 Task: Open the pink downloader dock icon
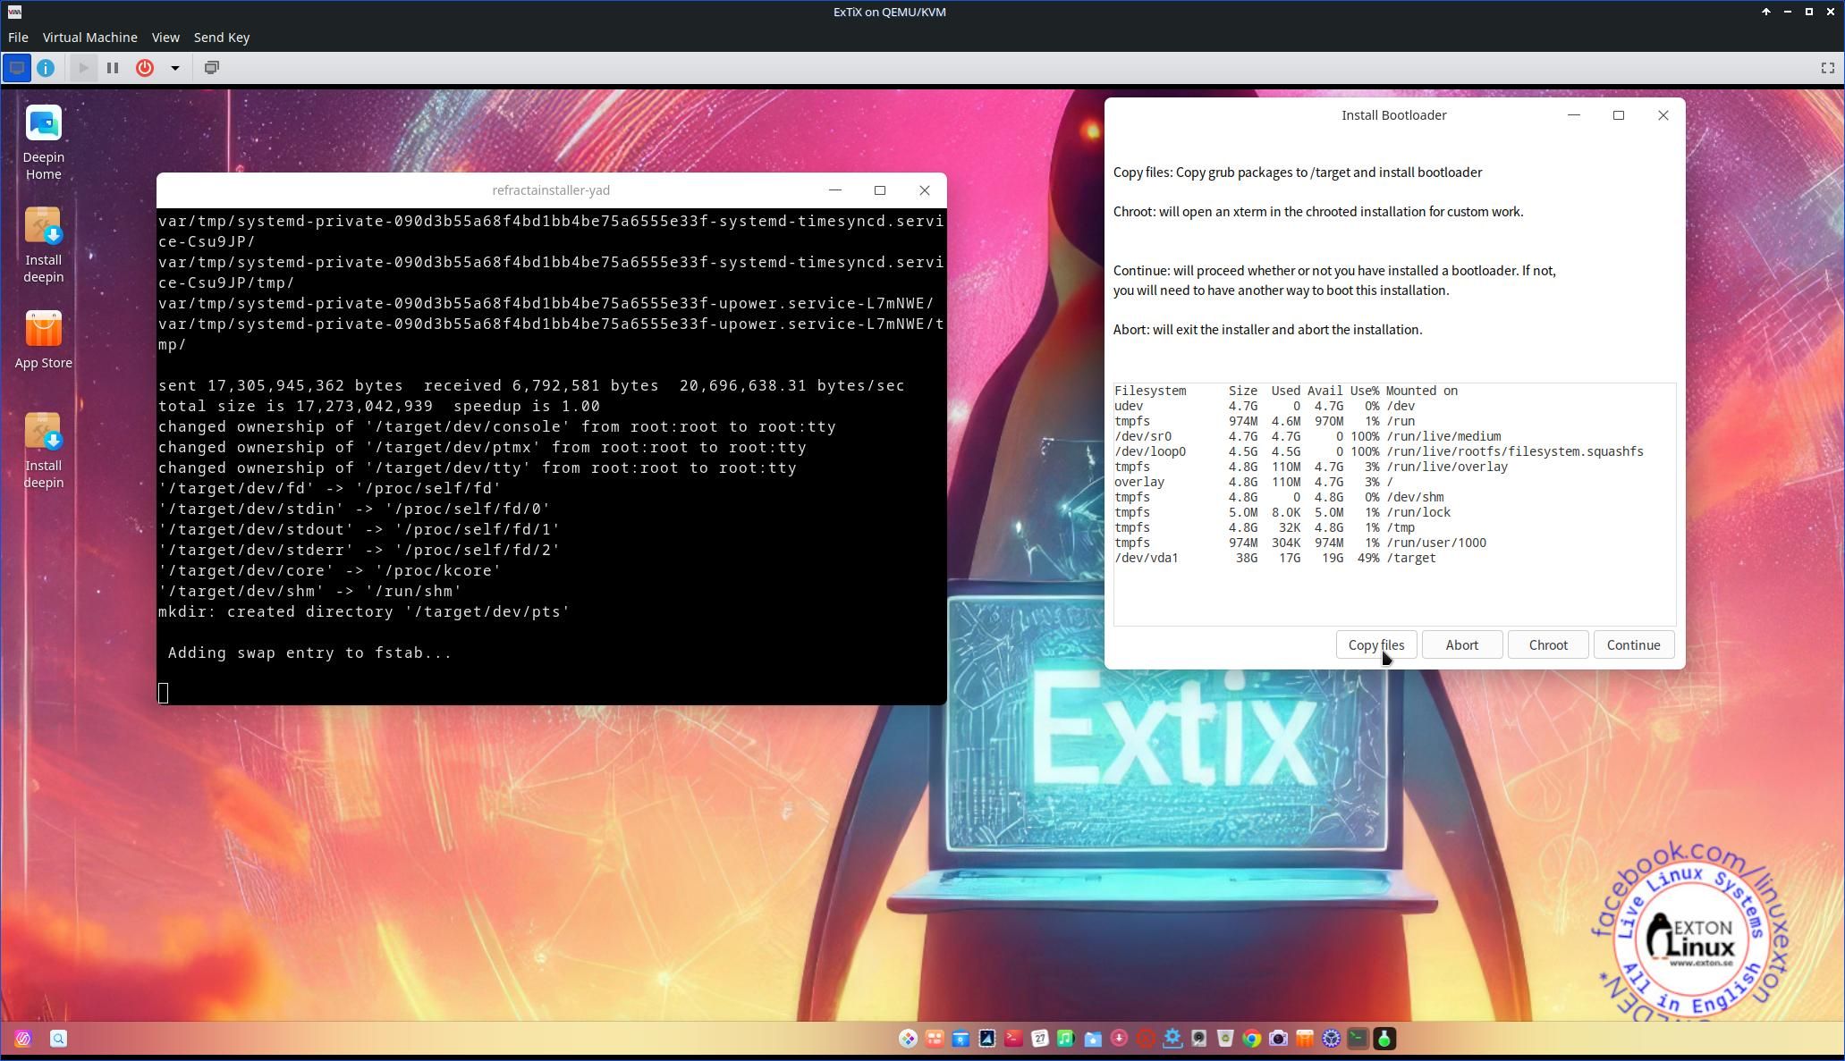tap(1119, 1039)
